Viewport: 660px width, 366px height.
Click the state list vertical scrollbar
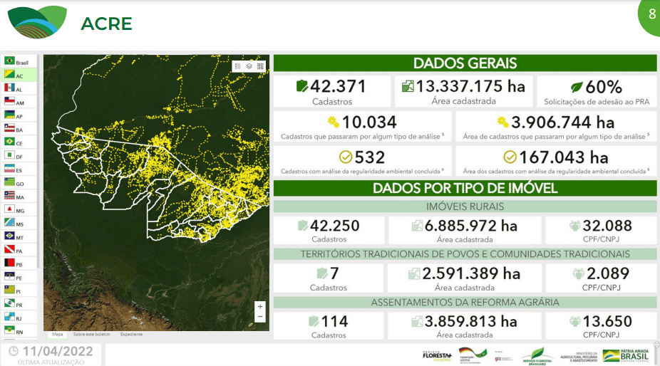[x=39, y=178]
